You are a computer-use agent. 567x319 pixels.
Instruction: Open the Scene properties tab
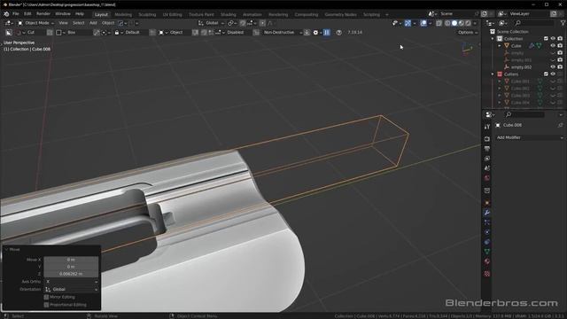coord(487,168)
